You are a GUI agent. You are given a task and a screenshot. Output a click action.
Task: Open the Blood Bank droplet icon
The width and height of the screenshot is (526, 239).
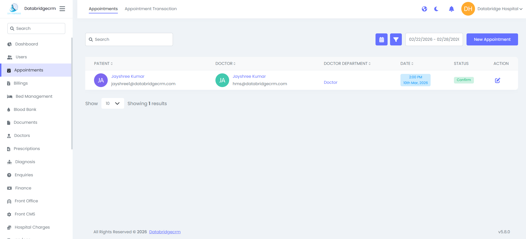(x=9, y=110)
